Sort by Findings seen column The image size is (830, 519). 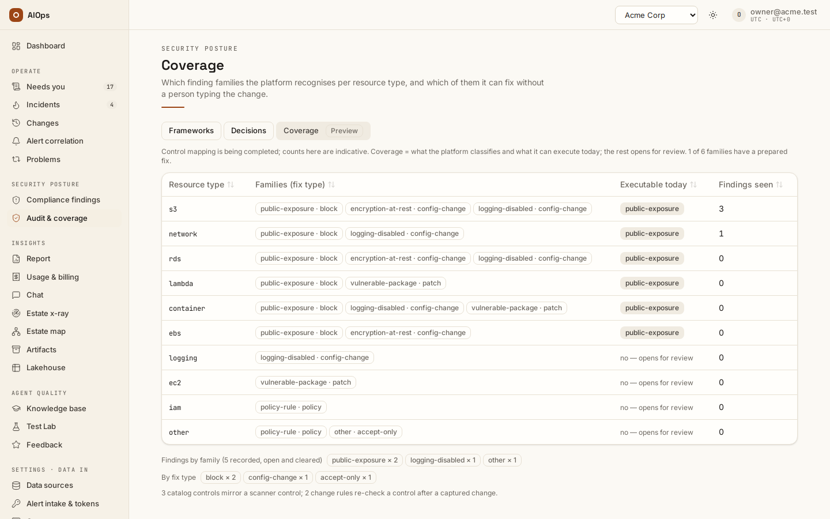click(751, 185)
